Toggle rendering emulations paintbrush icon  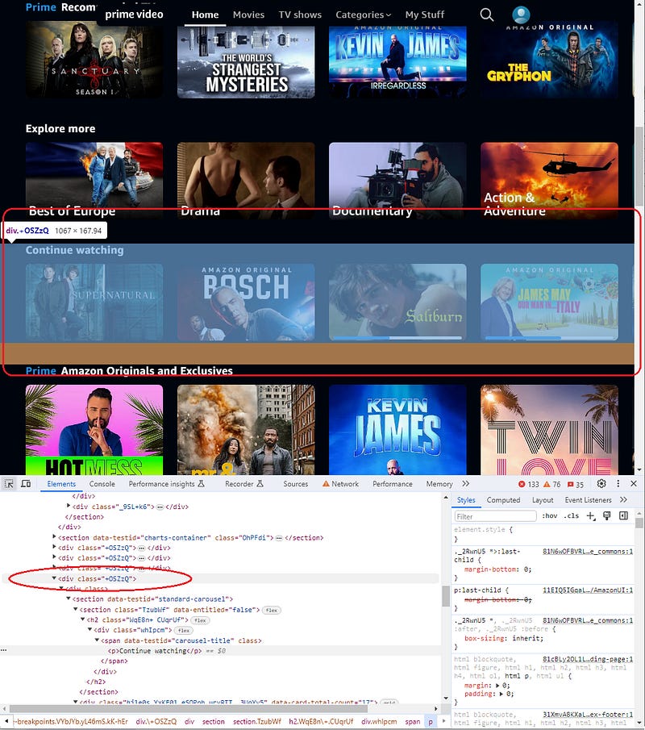pos(607,516)
